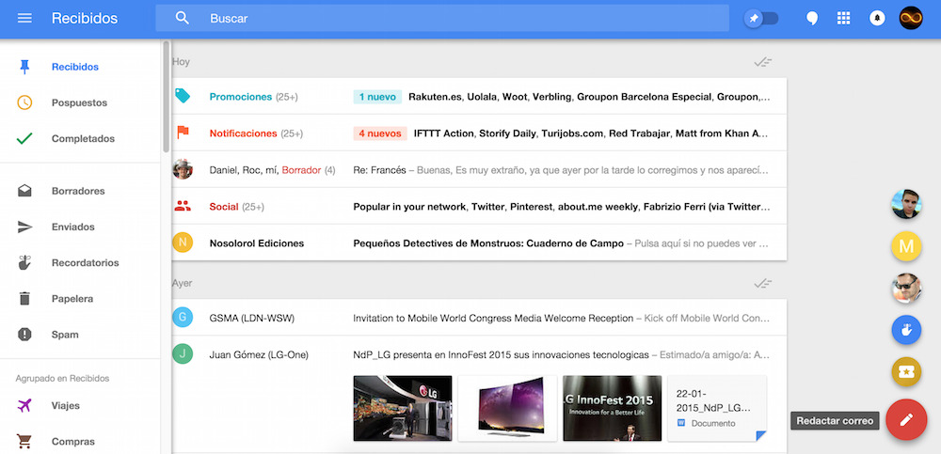Click the Borradores envelope icon

24,191
